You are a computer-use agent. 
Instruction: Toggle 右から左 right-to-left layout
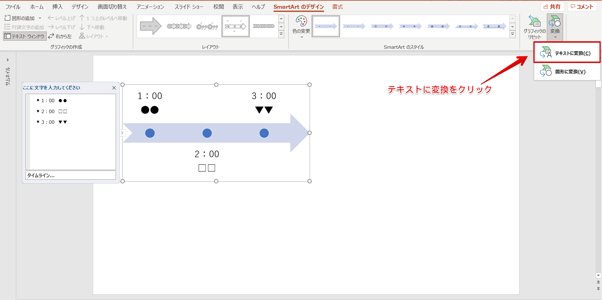60,36
